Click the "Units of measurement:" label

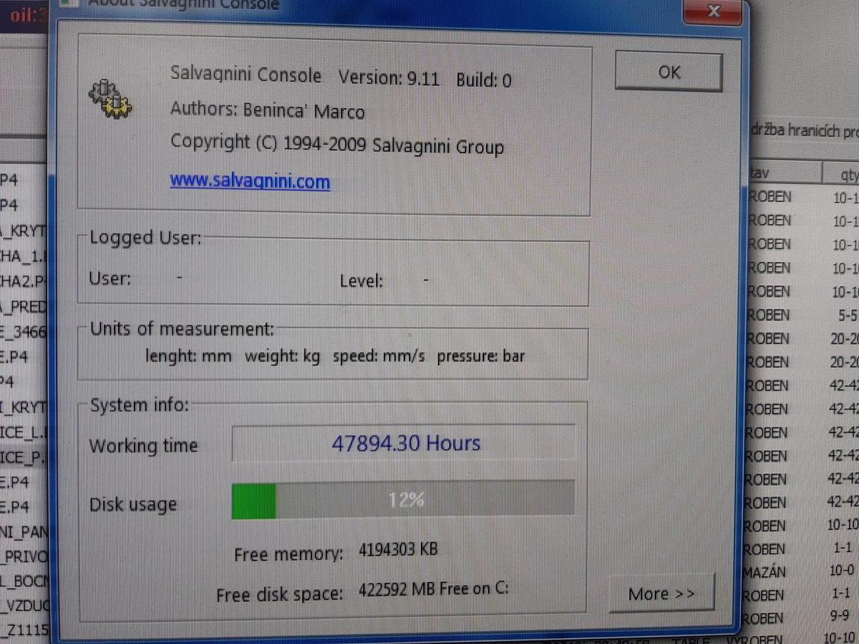pos(182,329)
